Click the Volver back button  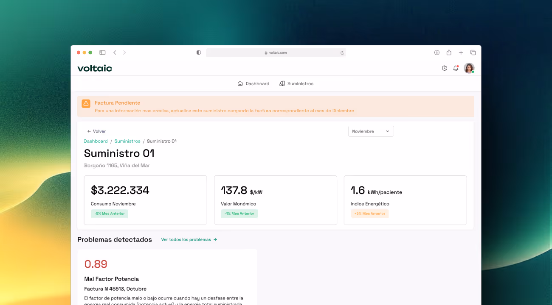[96, 131]
